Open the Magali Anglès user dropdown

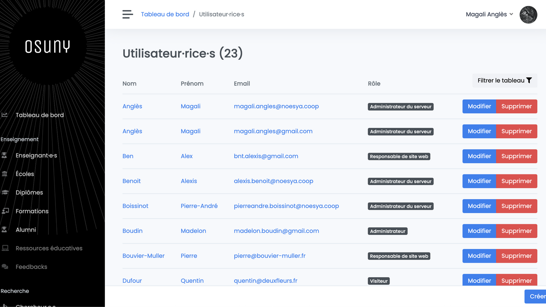(x=489, y=14)
